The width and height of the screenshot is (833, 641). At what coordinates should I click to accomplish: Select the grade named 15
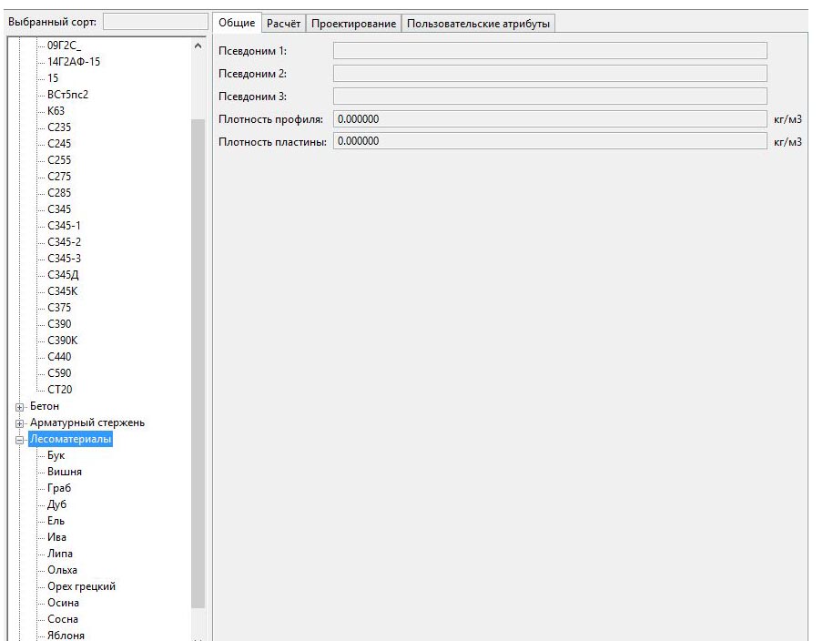(x=53, y=78)
